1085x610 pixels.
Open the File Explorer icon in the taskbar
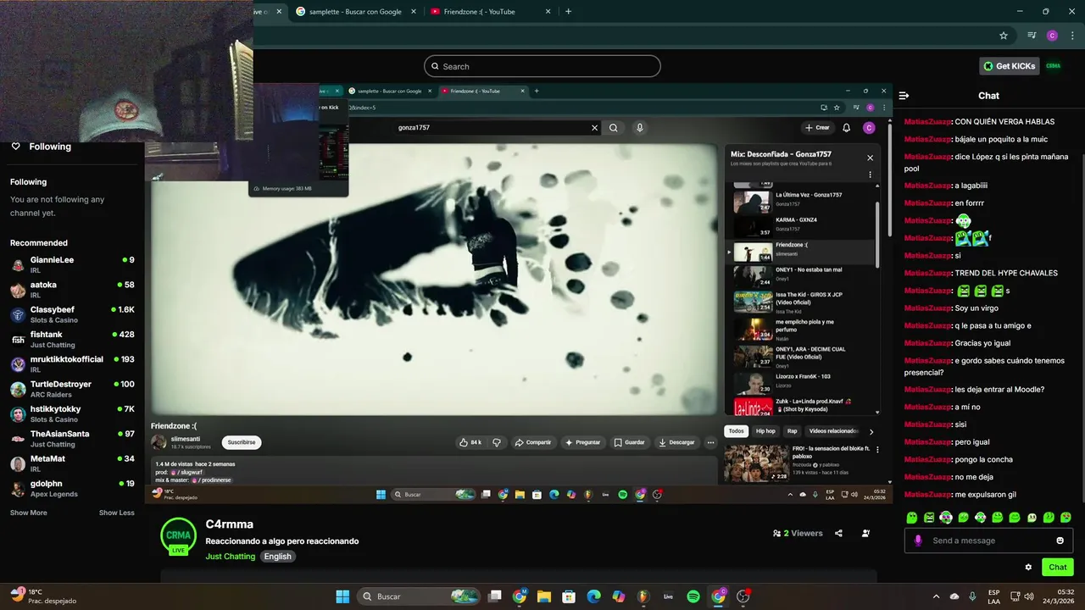click(x=544, y=596)
